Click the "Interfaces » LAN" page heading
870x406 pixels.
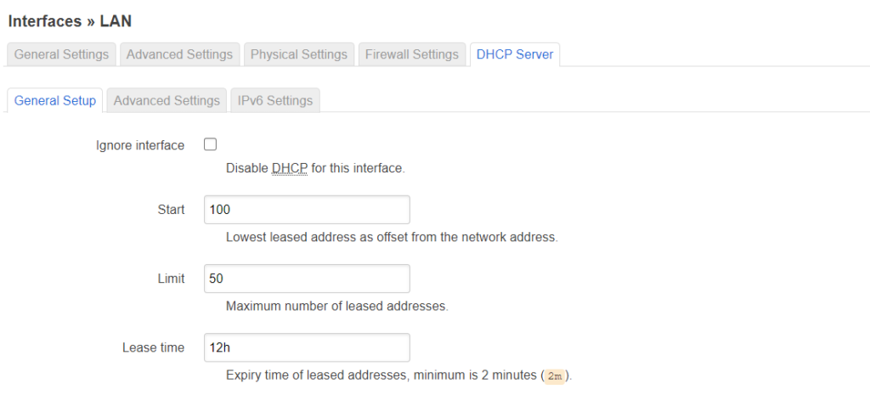70,20
